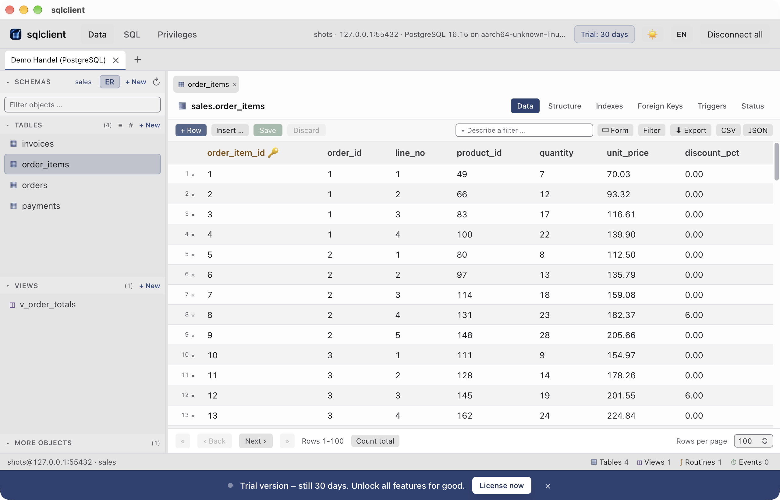Toggle the ER diagram button

pos(110,82)
